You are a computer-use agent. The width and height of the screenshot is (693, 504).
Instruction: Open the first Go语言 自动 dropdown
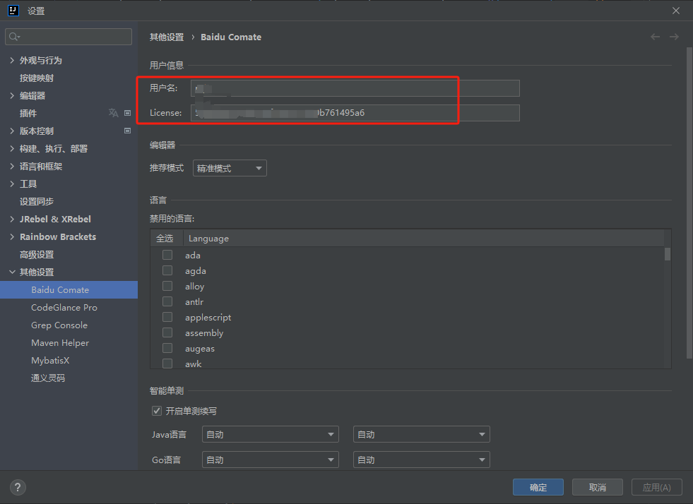coord(271,460)
